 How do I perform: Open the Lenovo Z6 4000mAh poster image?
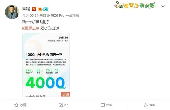coord(46,65)
